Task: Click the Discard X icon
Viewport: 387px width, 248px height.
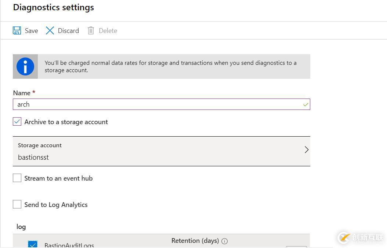Action: (50, 30)
